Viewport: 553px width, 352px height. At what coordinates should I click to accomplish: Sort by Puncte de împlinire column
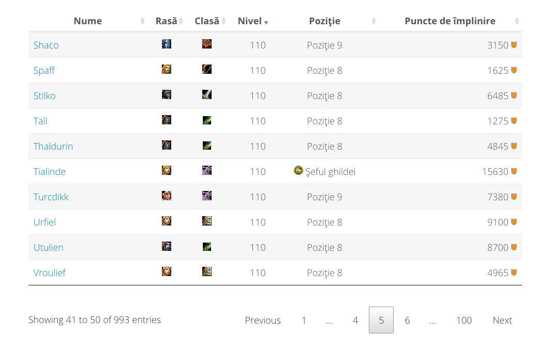pyautogui.click(x=450, y=21)
